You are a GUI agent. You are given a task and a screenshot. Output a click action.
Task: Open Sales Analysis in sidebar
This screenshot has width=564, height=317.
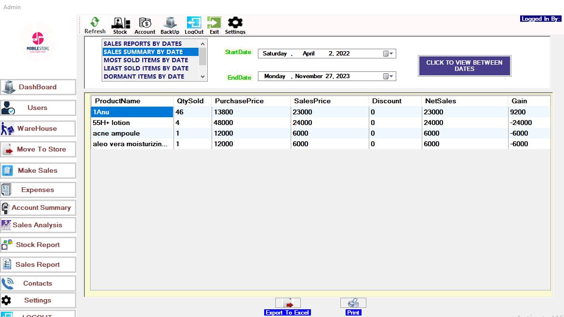click(38, 225)
